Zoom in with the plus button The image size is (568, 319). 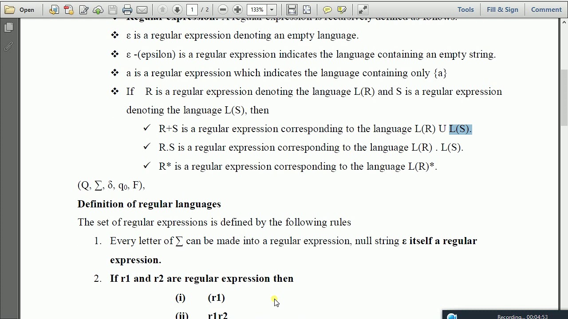pyautogui.click(x=237, y=9)
